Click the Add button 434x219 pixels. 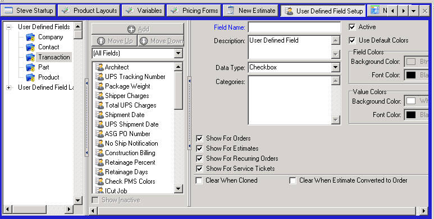point(138,29)
